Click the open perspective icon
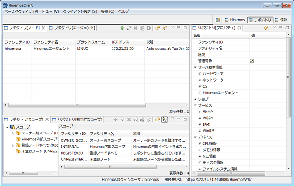 (218, 20)
